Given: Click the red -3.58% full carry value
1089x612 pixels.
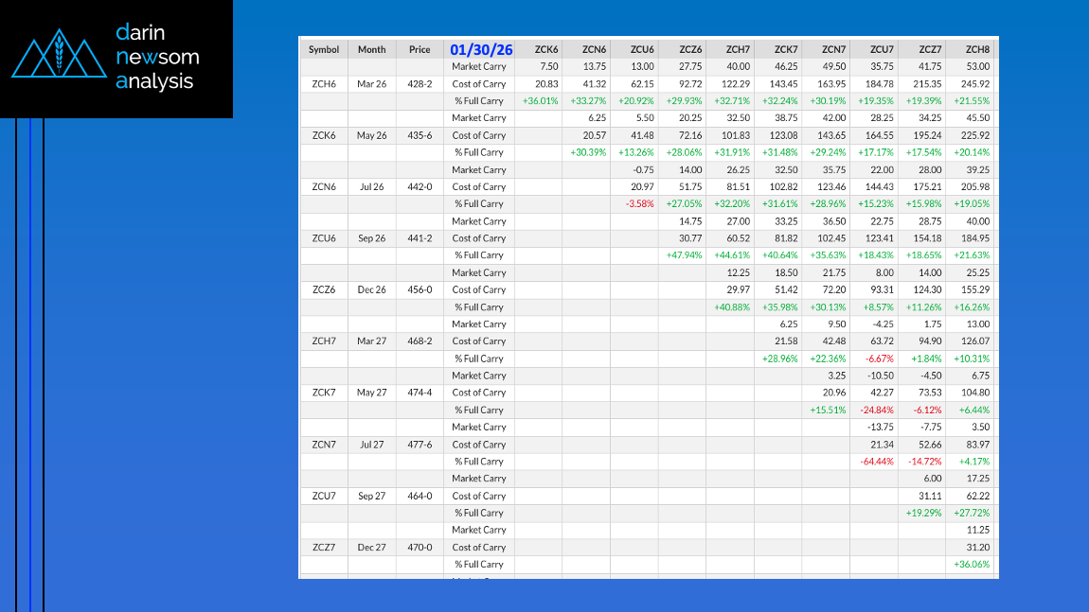Looking at the screenshot, I should pos(639,204).
